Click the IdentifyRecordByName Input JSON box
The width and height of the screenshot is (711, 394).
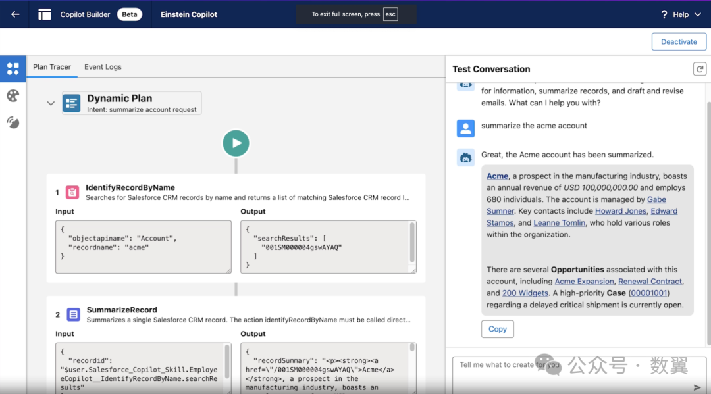click(x=144, y=247)
